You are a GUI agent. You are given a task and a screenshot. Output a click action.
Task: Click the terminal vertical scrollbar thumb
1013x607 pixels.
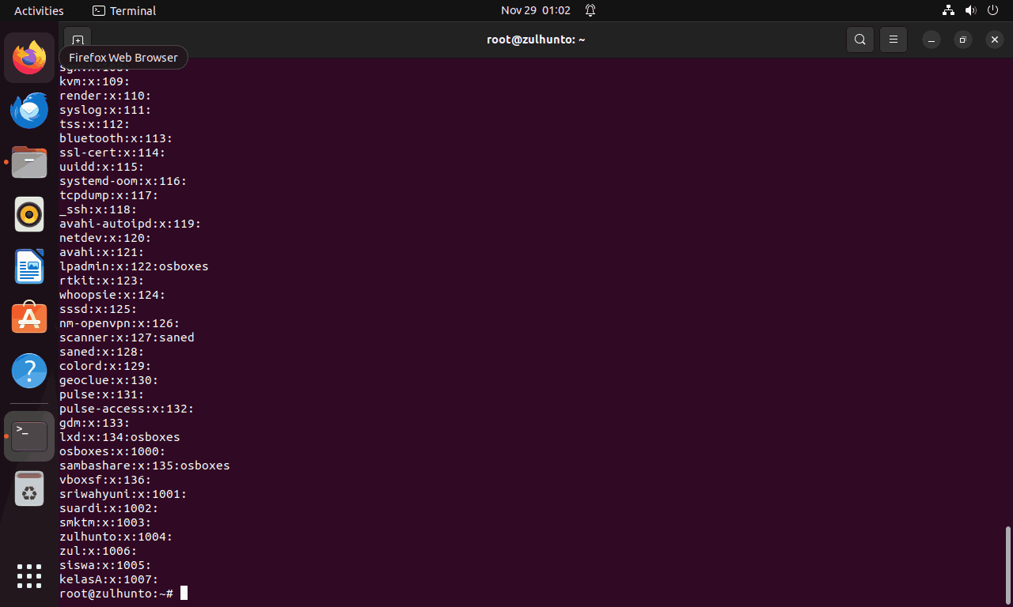pyautogui.click(x=1007, y=564)
